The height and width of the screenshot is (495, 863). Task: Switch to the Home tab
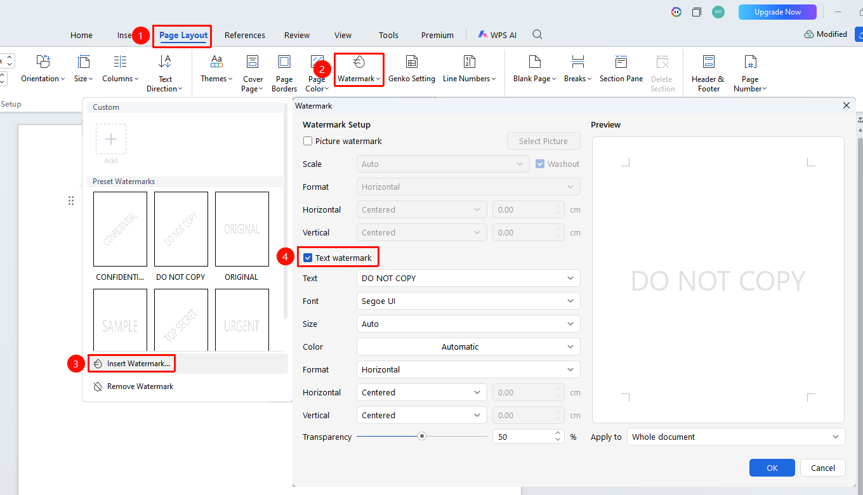[81, 35]
